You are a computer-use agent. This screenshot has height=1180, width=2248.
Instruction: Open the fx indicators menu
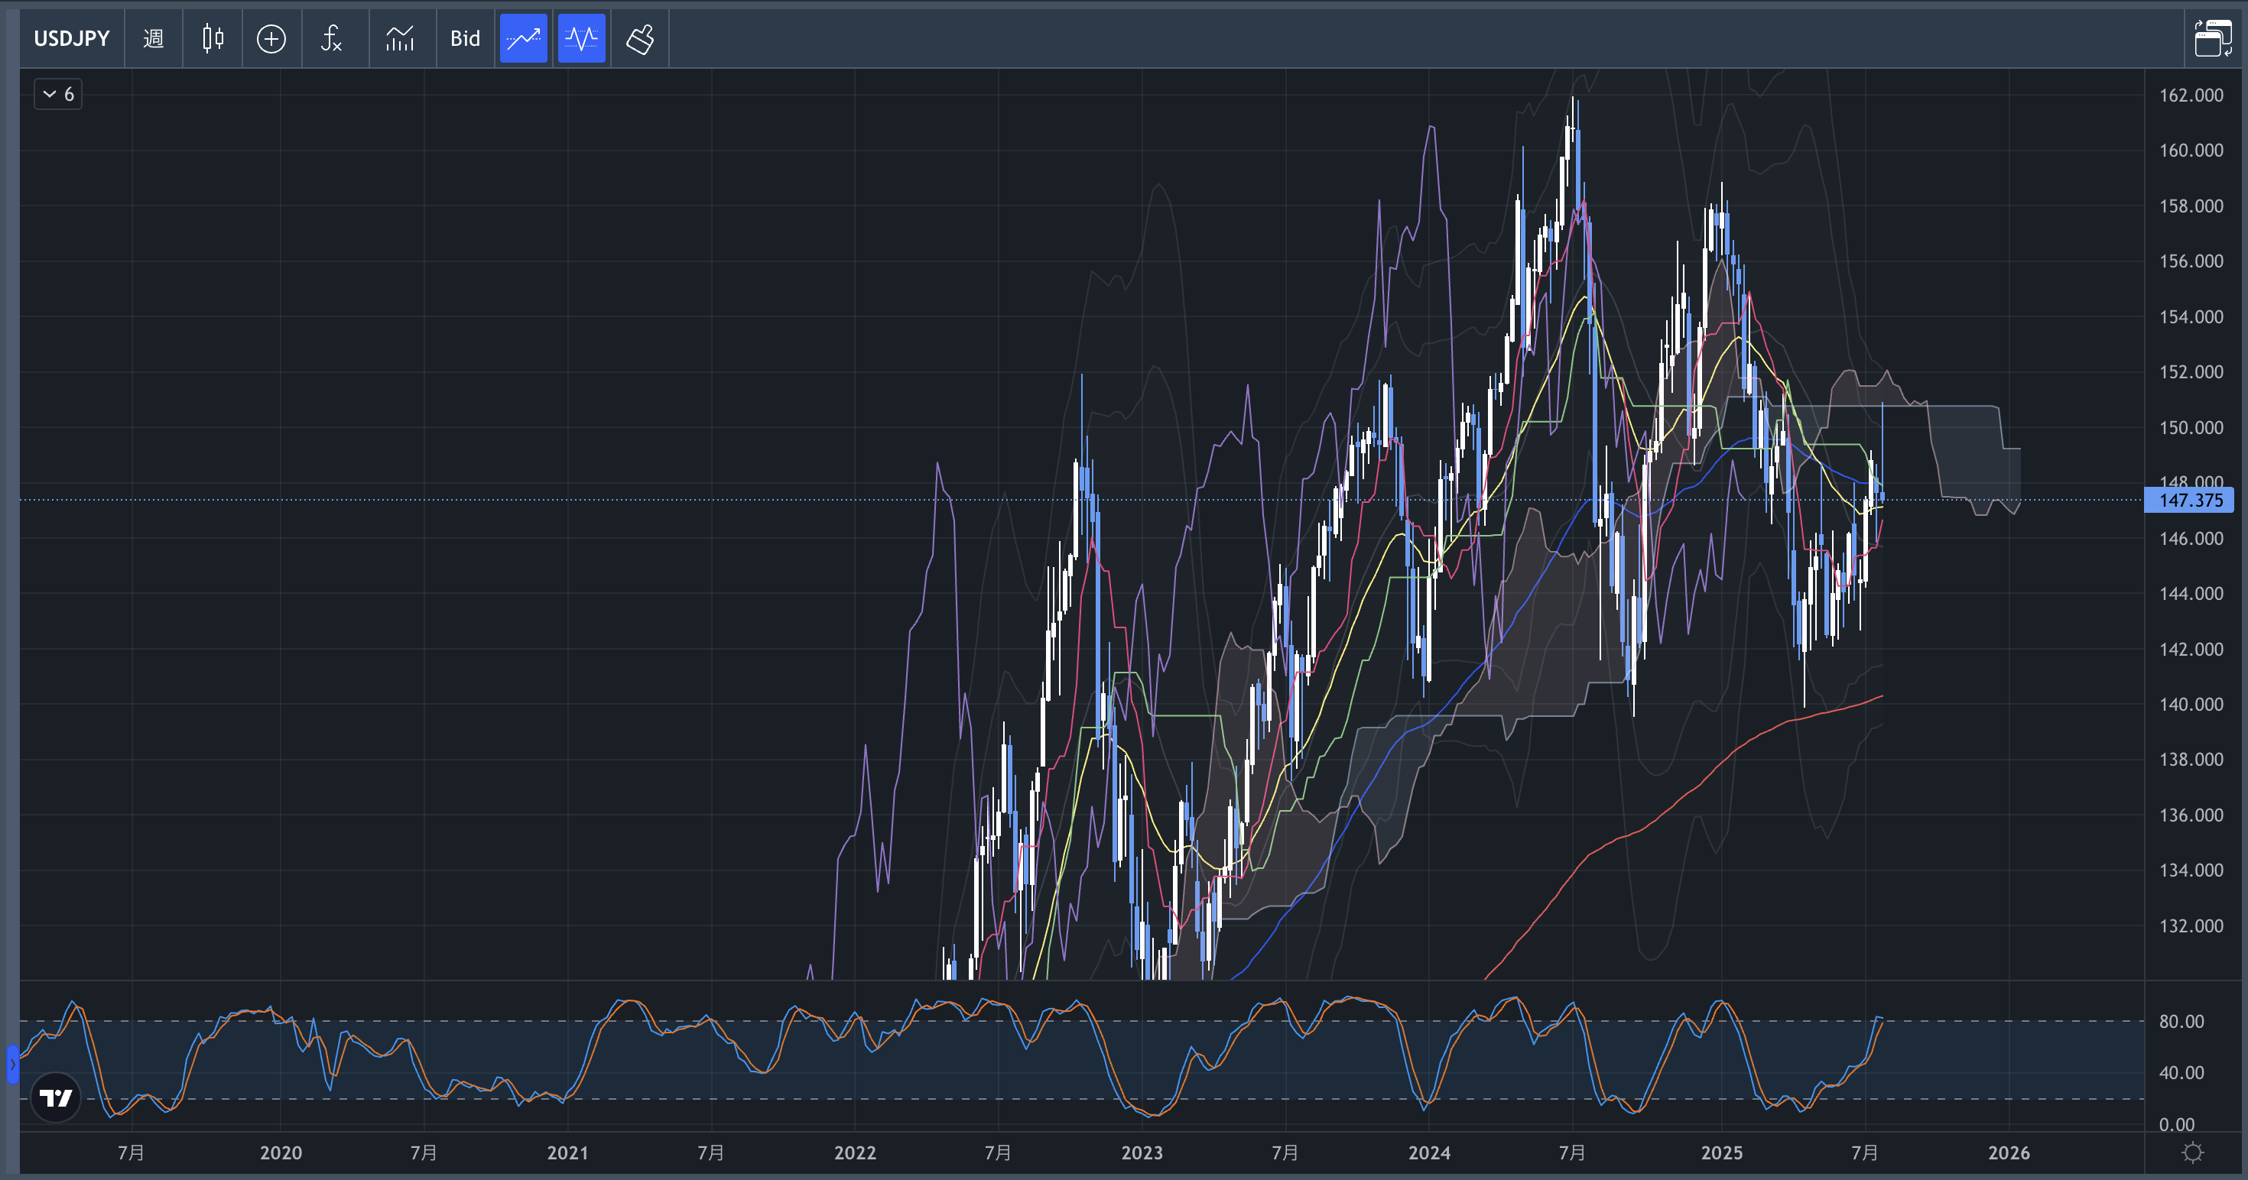[x=332, y=38]
